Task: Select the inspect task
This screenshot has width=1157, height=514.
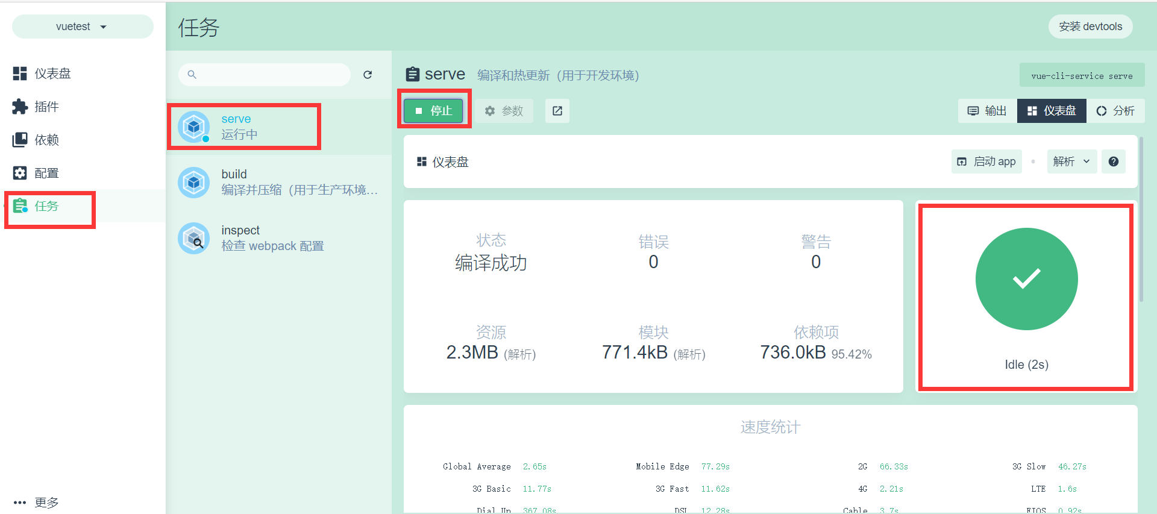Action: [278, 238]
